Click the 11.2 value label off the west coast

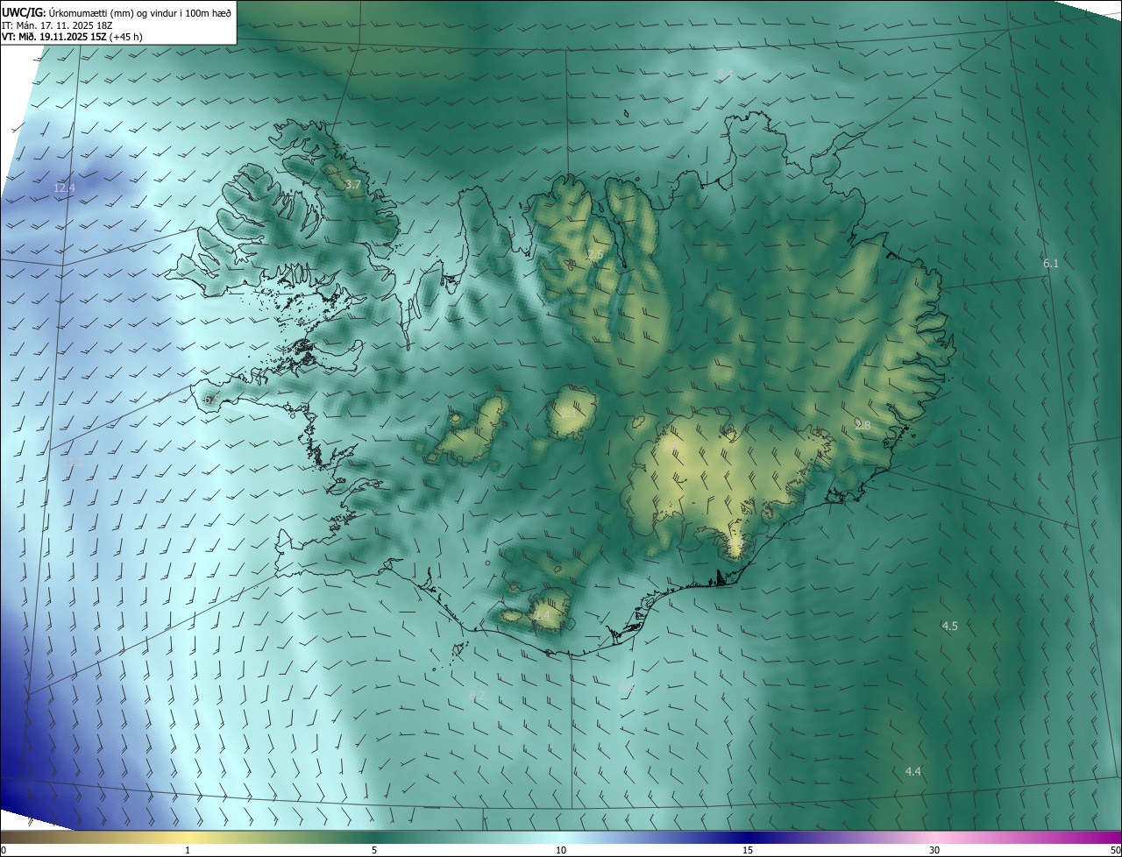[x=73, y=462]
